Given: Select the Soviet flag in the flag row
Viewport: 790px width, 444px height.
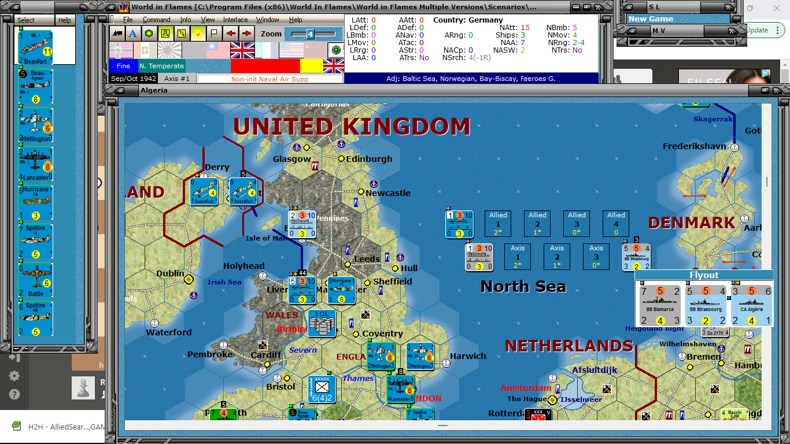Looking at the screenshot, I should click(x=315, y=50).
